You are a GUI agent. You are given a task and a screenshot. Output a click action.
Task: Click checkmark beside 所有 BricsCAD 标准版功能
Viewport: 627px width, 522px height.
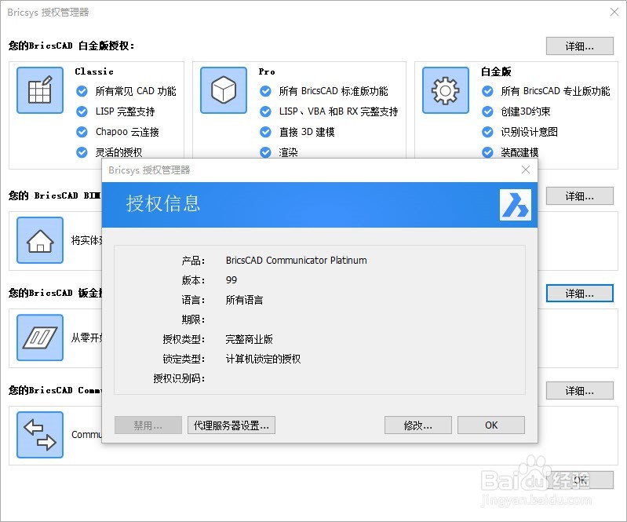tap(265, 91)
